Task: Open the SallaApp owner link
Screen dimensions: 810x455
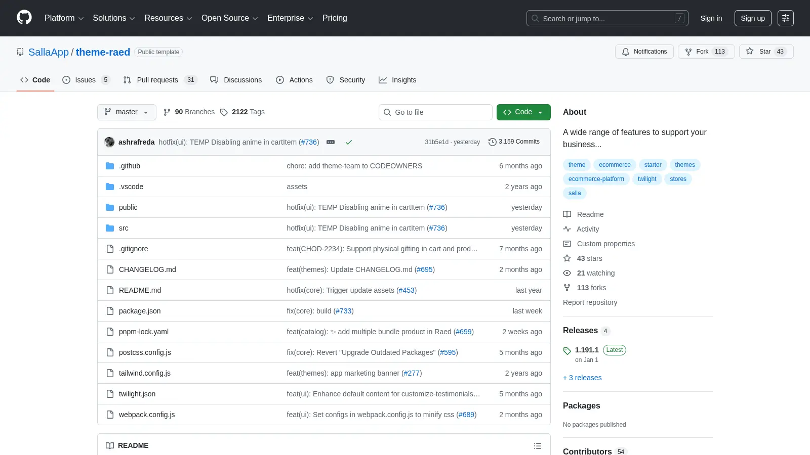Action: (49, 52)
